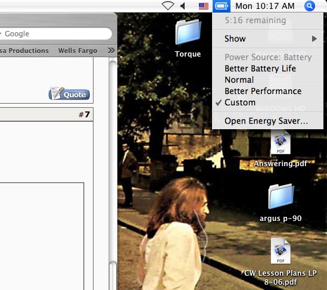327x290 pixels.
Task: Open Energy Saver preferences from menu
Action: (x=268, y=121)
